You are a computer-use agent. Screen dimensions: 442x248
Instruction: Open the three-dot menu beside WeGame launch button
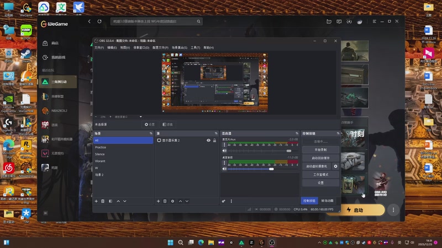[393, 210]
